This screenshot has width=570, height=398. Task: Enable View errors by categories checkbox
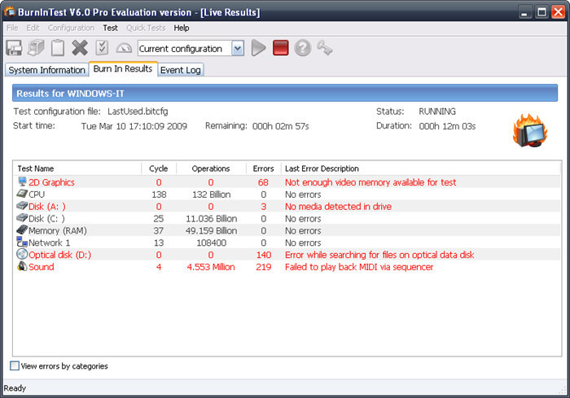[x=15, y=365]
